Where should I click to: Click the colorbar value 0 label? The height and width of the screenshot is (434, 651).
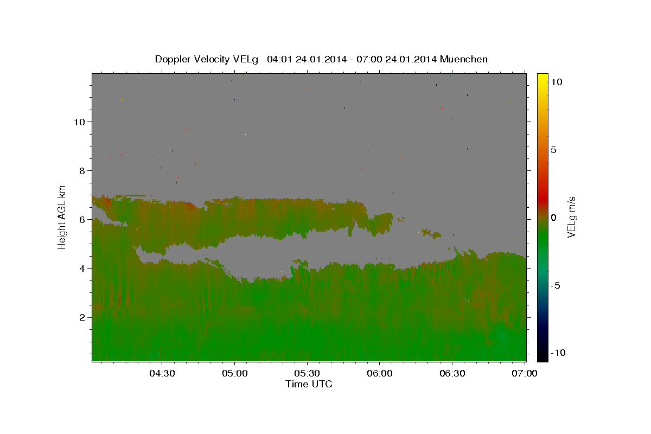click(553, 218)
